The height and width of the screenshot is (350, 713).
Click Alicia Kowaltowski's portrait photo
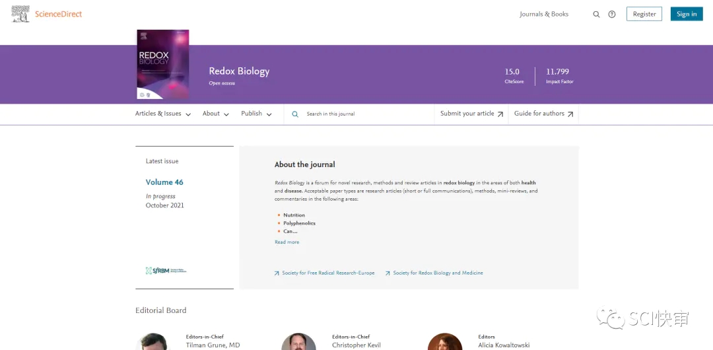[445, 342]
